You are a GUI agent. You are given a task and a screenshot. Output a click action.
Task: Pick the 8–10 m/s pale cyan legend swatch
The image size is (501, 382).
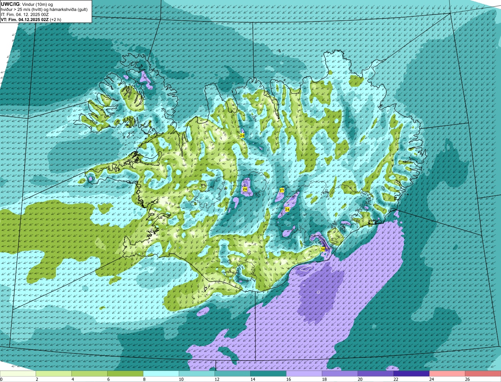click(161, 374)
